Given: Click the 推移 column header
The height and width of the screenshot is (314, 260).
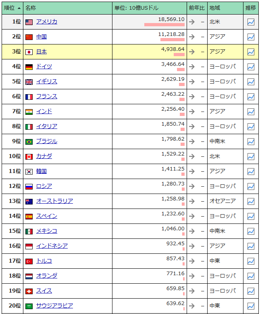Looking at the screenshot, I should [251, 8].
